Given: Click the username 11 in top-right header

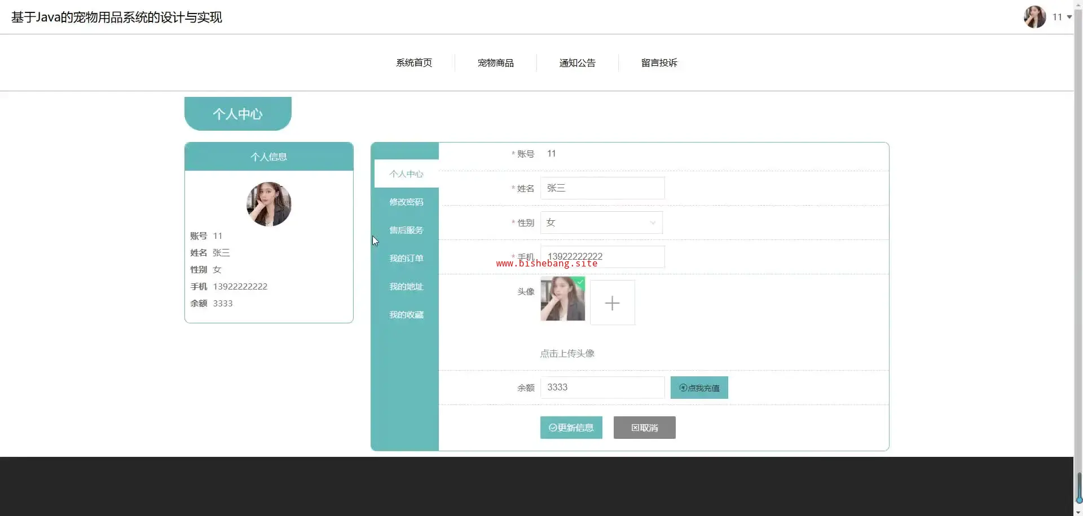Looking at the screenshot, I should 1057,17.
